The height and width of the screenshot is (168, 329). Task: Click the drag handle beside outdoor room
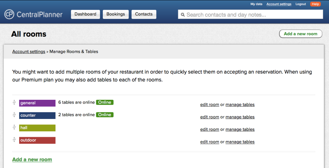coord(14,140)
